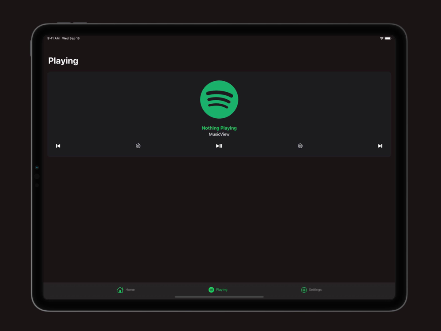Toggle play/pause playback
The height and width of the screenshot is (331, 441).
[x=219, y=146]
